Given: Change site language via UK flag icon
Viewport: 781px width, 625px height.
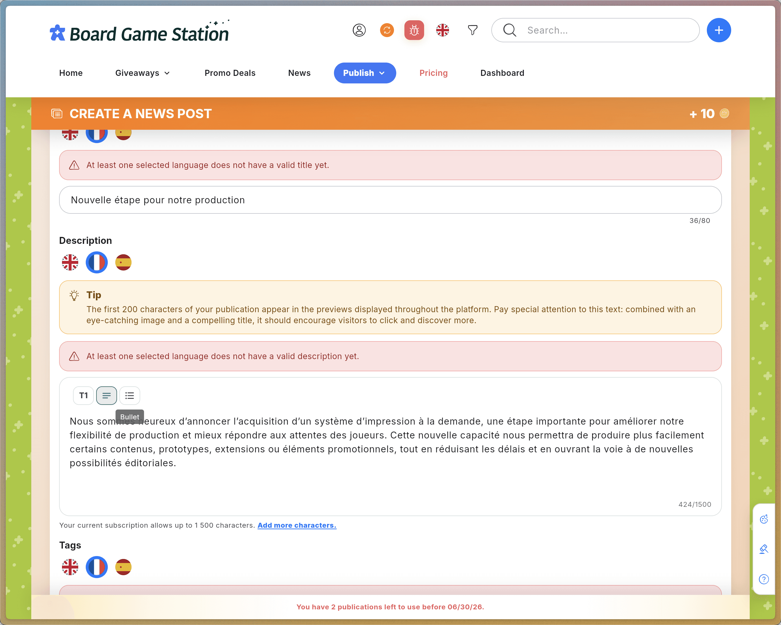Looking at the screenshot, I should (x=442, y=30).
